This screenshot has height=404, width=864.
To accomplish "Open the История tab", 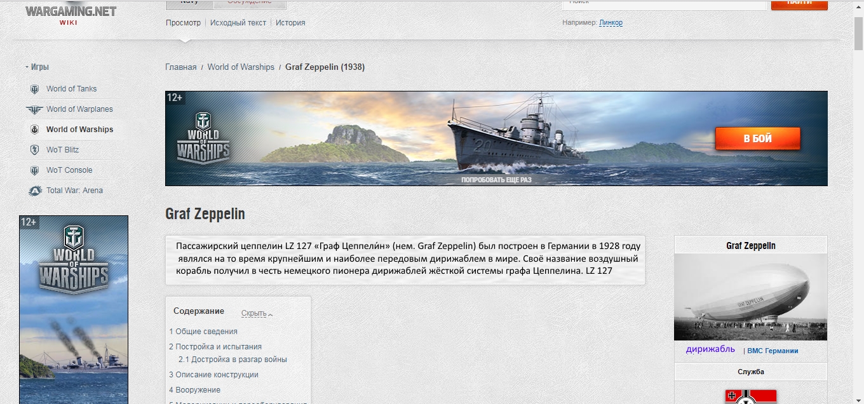I will [x=290, y=23].
